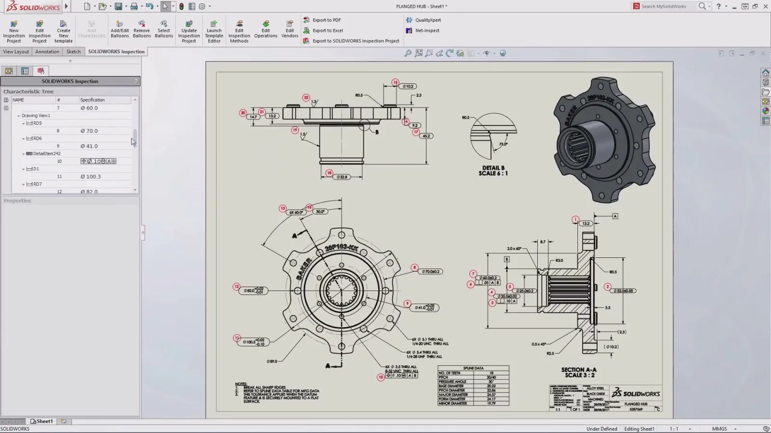The width and height of the screenshot is (771, 433).
Task: Switch to the Annotation tab
Action: click(47, 51)
